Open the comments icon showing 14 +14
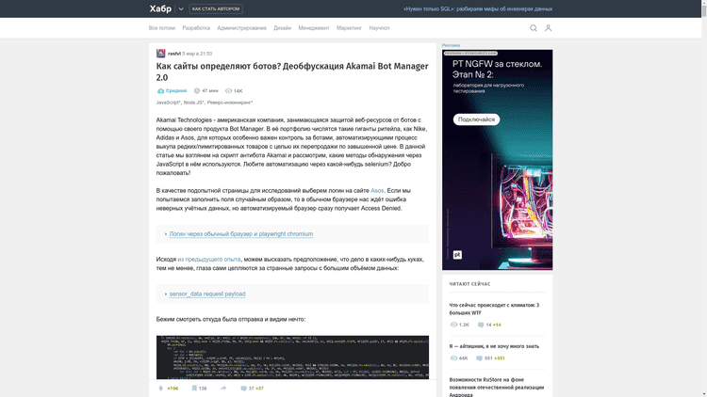 [x=481, y=325]
